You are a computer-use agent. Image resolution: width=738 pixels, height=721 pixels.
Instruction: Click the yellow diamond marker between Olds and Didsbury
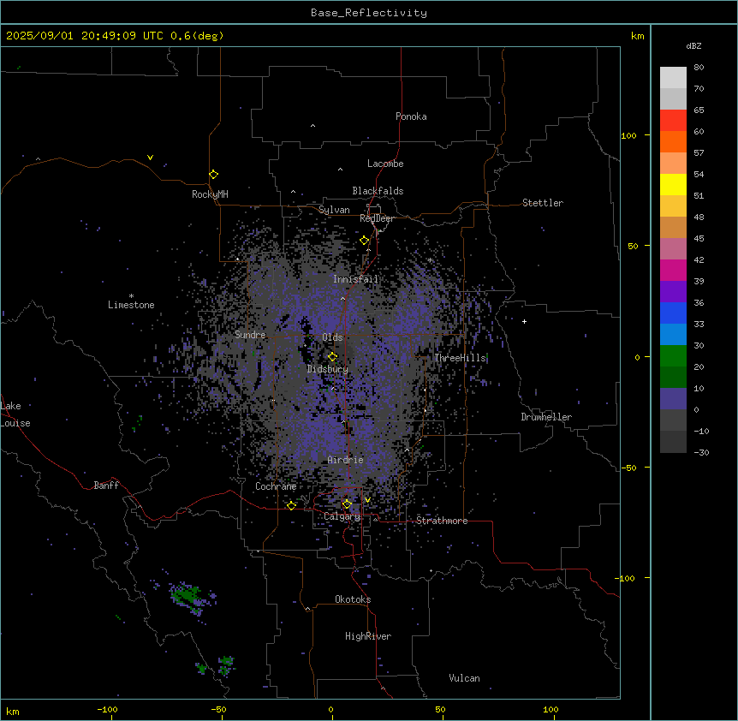click(333, 357)
